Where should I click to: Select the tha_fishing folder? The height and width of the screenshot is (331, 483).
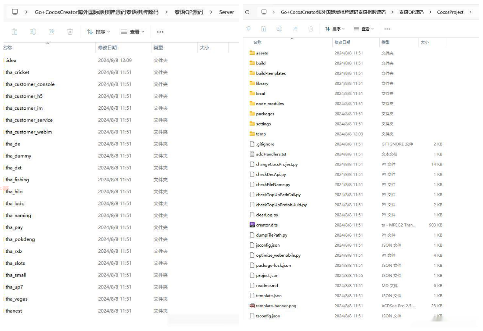click(x=17, y=180)
